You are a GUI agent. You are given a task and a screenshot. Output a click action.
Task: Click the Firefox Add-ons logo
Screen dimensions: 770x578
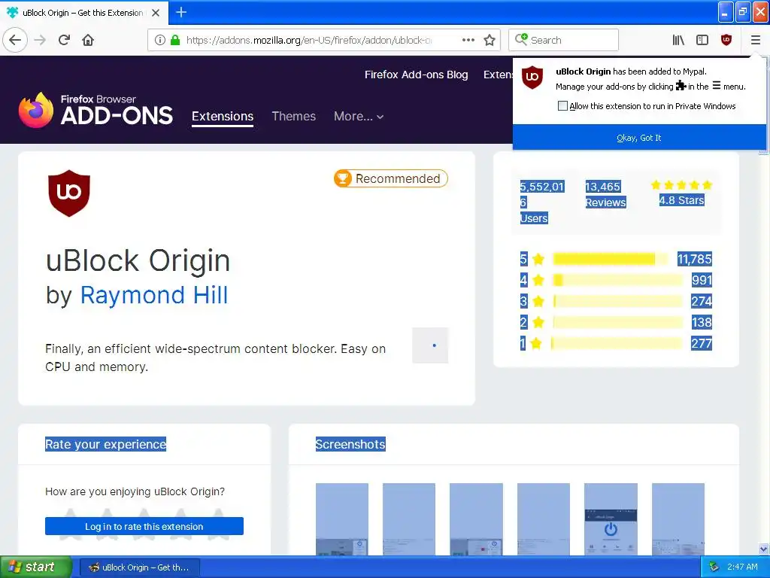click(x=95, y=110)
